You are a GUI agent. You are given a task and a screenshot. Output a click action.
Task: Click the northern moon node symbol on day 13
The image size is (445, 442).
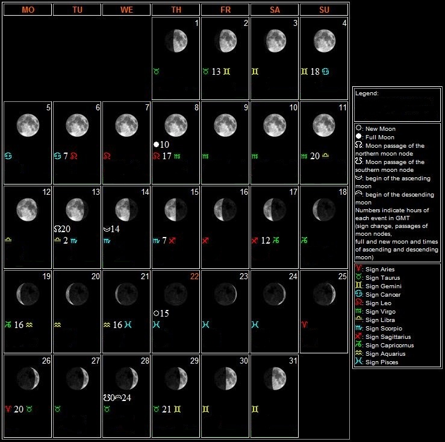[x=58, y=229]
